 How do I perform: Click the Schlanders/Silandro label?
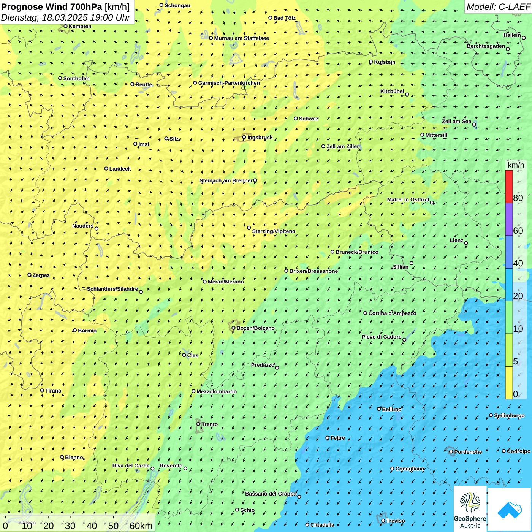tap(112, 289)
